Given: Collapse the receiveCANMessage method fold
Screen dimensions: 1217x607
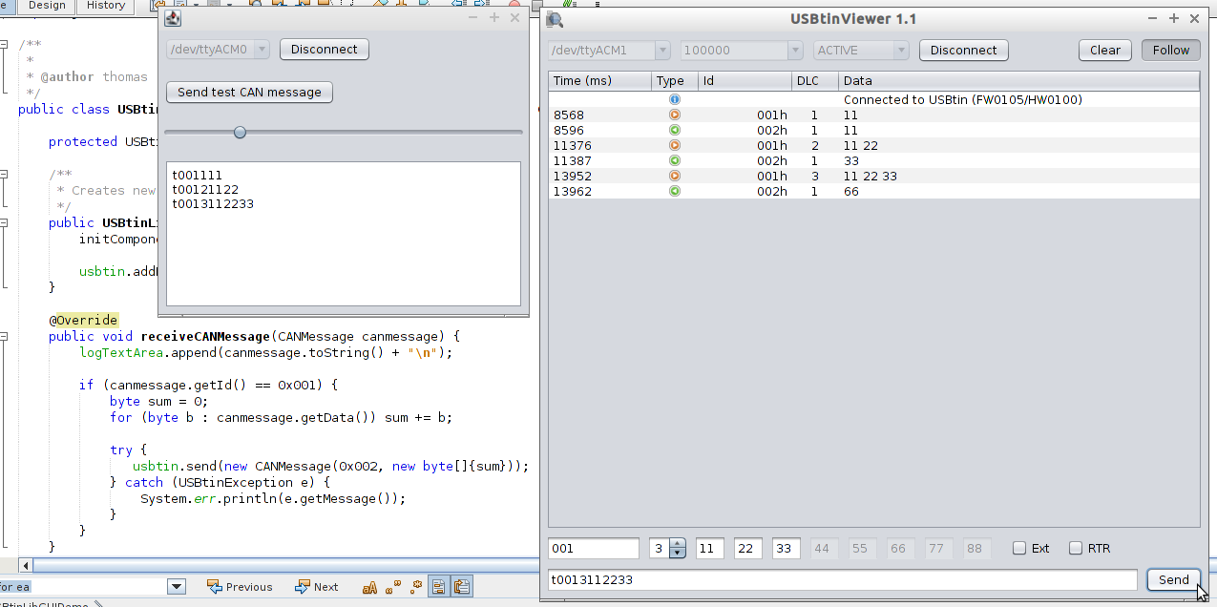Looking at the screenshot, I should click(x=6, y=337).
